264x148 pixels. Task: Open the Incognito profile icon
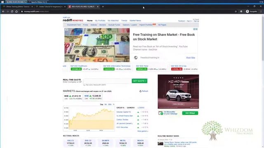point(247,12)
